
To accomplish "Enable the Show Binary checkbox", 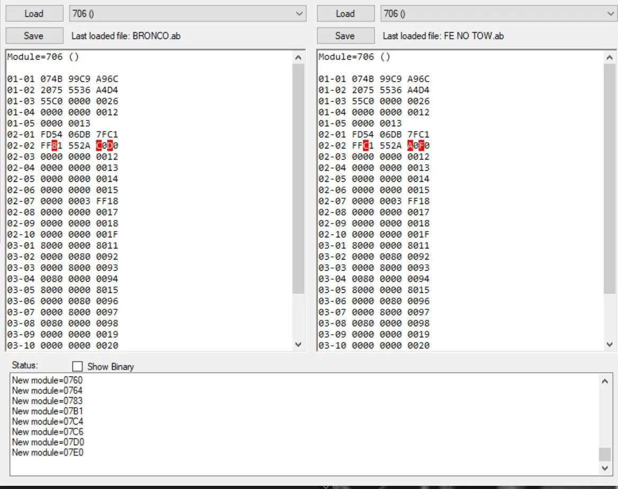I will [78, 366].
